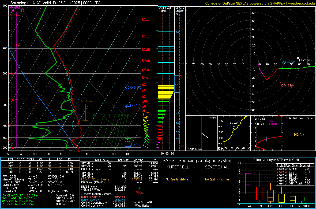
Task: Click the blue 'Bunkers Left =' line
Action: [104, 200]
